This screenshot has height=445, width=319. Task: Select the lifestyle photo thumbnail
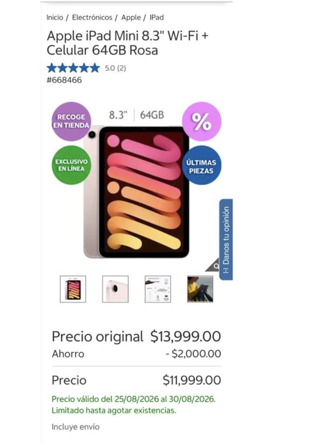200,289
